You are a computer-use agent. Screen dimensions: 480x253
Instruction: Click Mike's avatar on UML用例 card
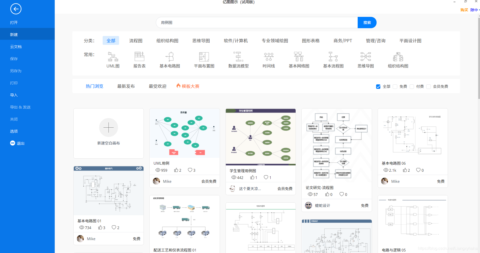[156, 181]
